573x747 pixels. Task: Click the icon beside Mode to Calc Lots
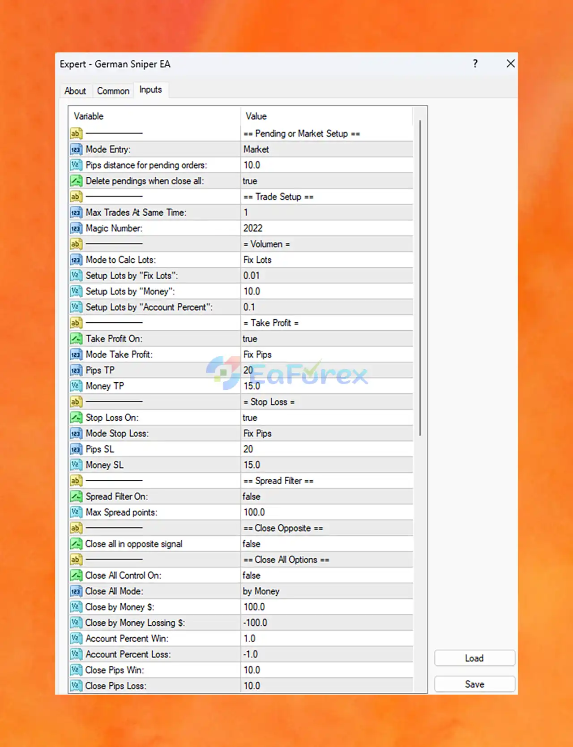(x=76, y=260)
